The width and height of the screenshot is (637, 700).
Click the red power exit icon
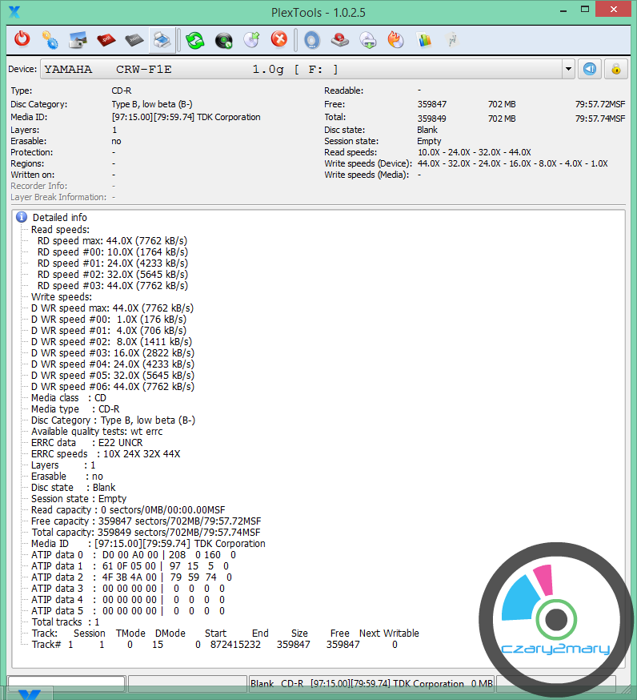point(22,39)
